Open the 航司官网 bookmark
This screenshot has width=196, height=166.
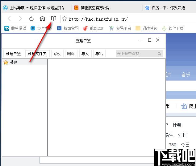click(68, 28)
